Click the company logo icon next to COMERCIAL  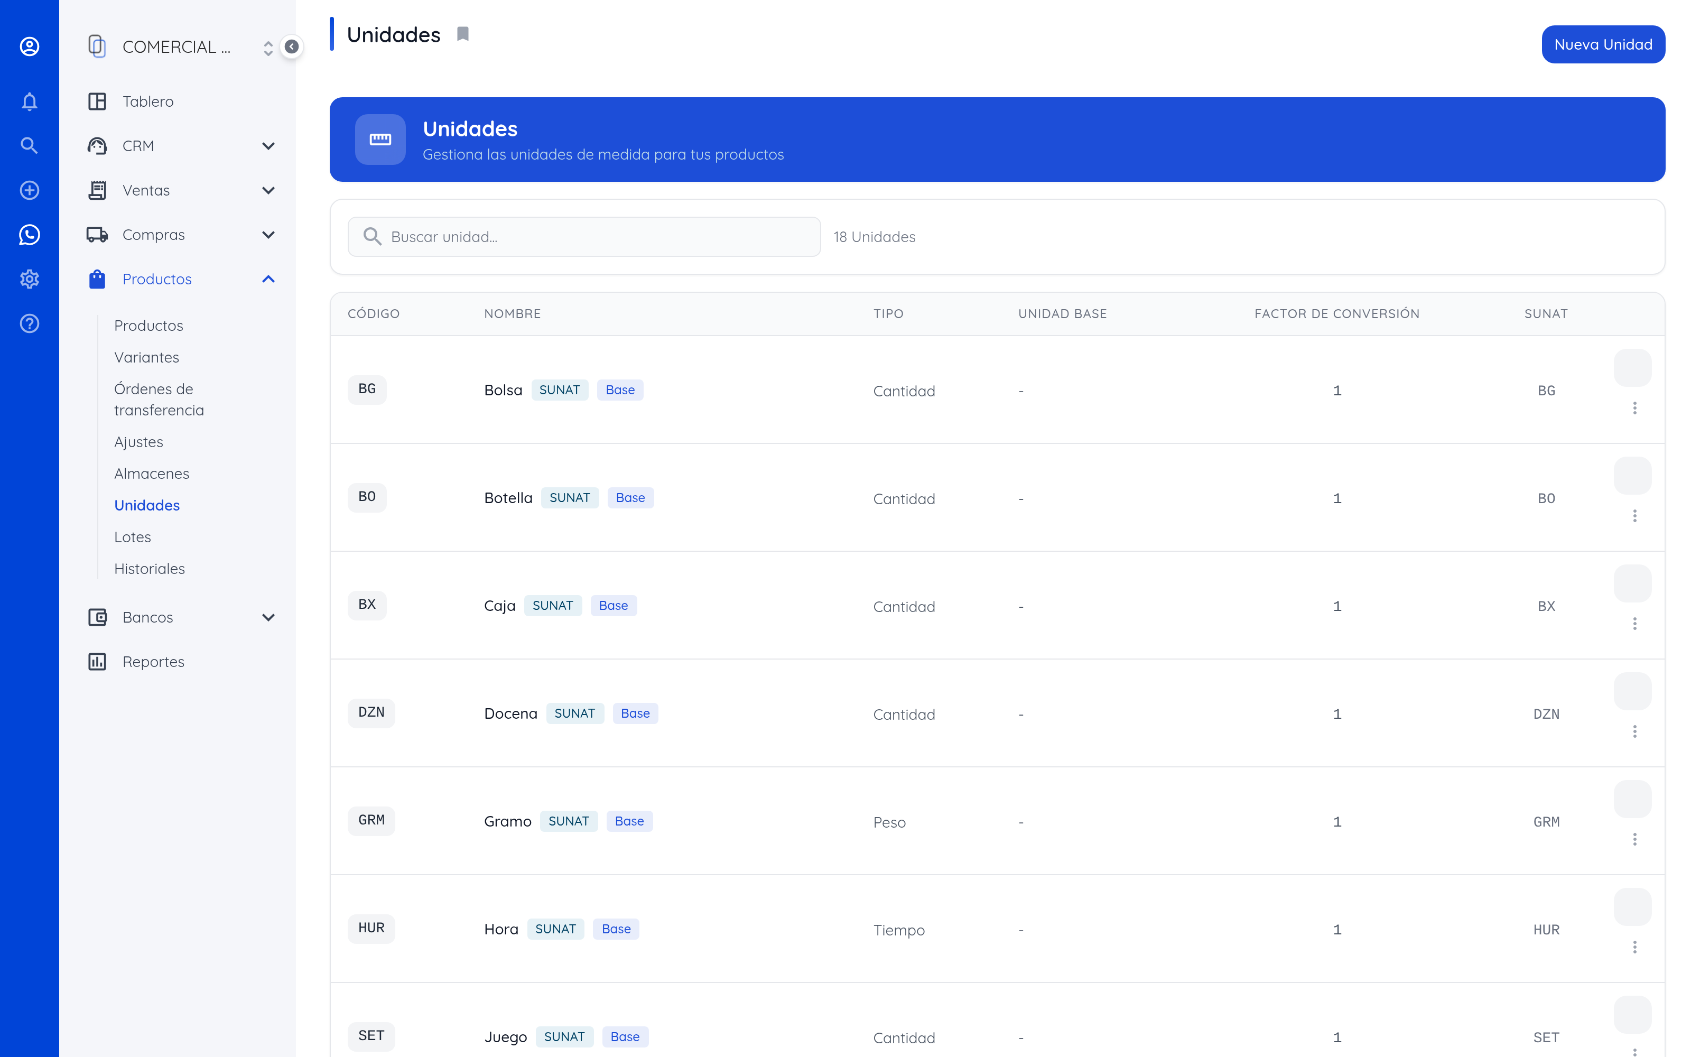[x=97, y=47]
